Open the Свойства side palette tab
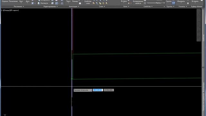Screen dimensions: 206x116 point(203,38)
